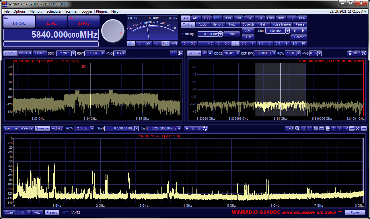Image resolution: width=370 pixels, height=219 pixels.
Task: Start the sweeper with the play button
Action: pyautogui.click(x=187, y=128)
